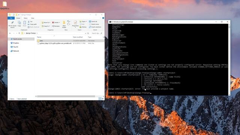Click the Explorer horizontal scrollbar

[x=66, y=96]
